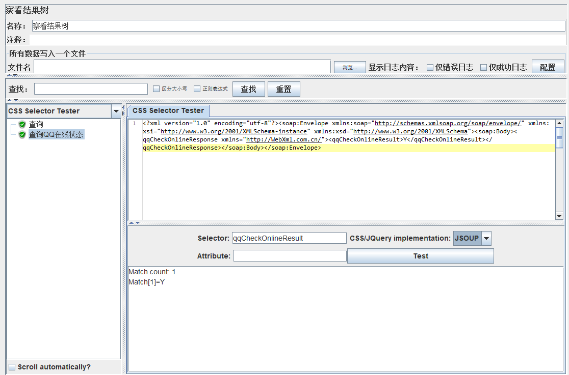The width and height of the screenshot is (569, 375).
Task: Click the divider arrows below the search bar
Action: [12, 100]
